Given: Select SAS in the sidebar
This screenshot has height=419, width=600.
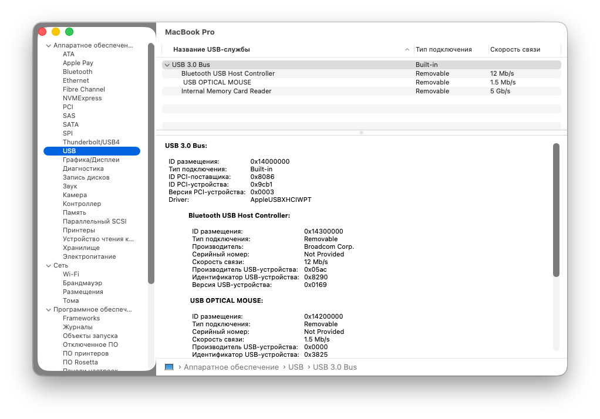Looking at the screenshot, I should pyautogui.click(x=69, y=116).
